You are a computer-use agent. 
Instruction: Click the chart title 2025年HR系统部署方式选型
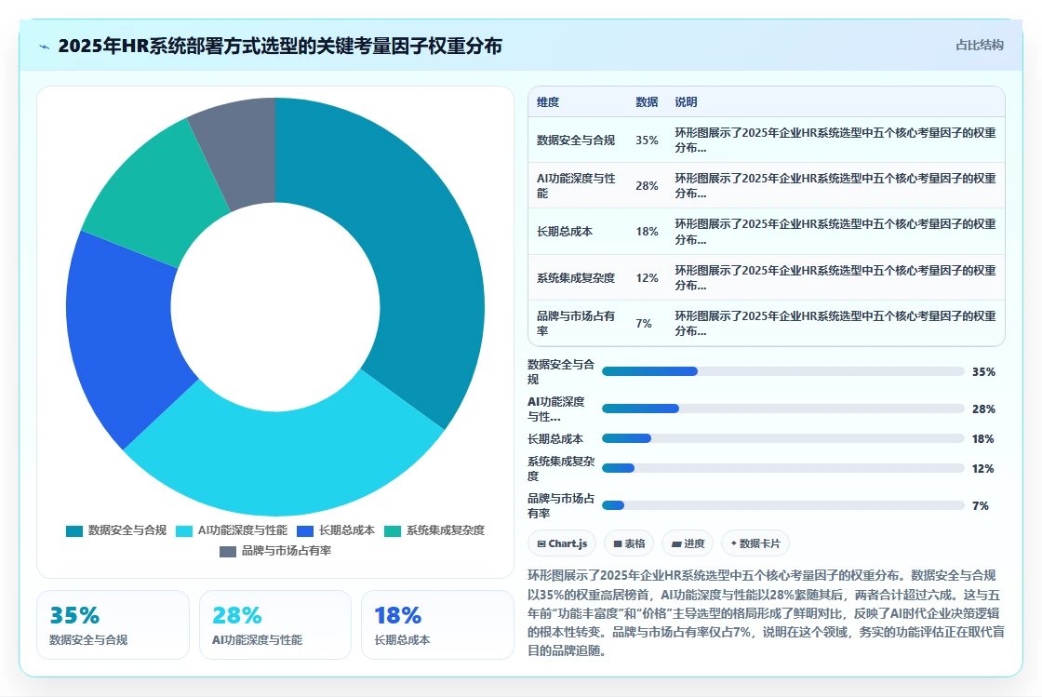[x=280, y=46]
